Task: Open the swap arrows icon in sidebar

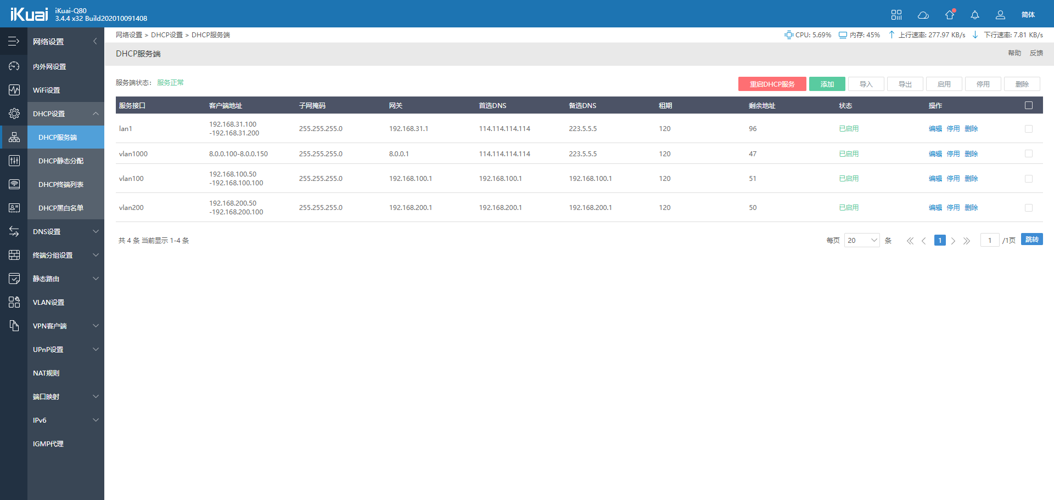Action: point(14,231)
